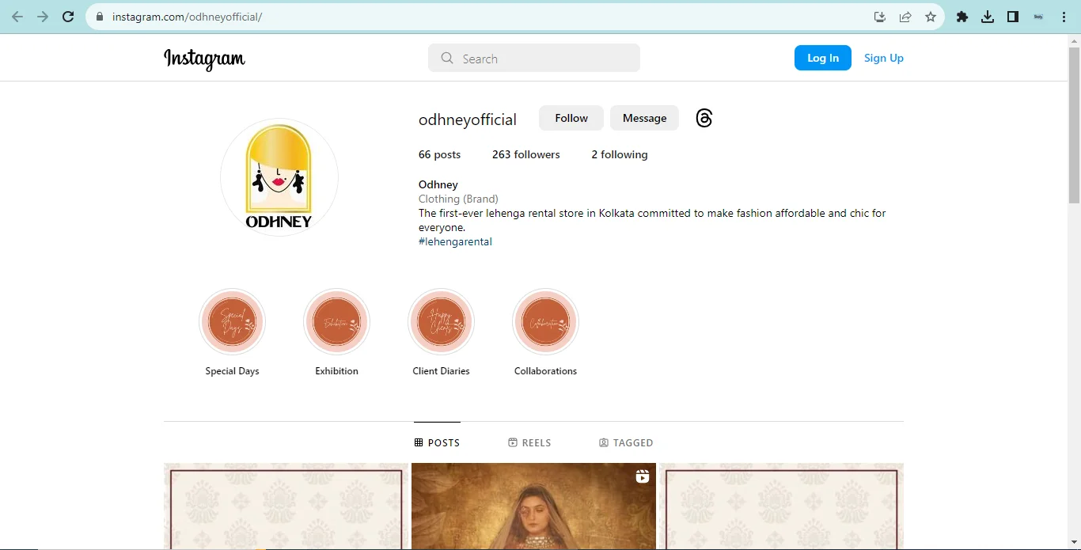Go back using the browser back arrow
Image resolution: width=1081 pixels, height=550 pixels.
coord(17,17)
